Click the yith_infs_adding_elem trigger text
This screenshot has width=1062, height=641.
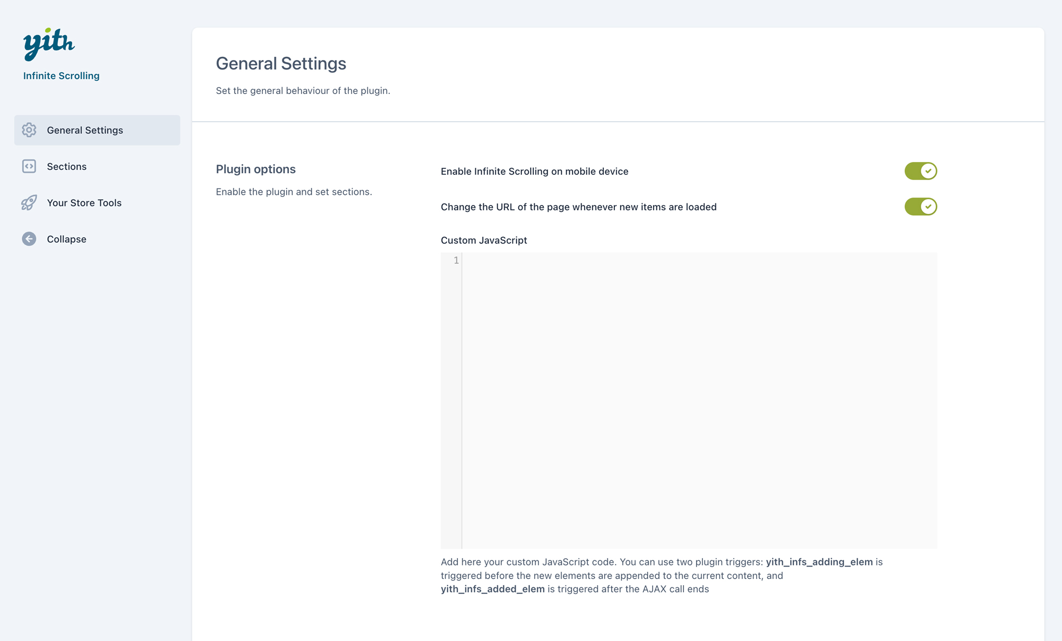[x=819, y=562]
